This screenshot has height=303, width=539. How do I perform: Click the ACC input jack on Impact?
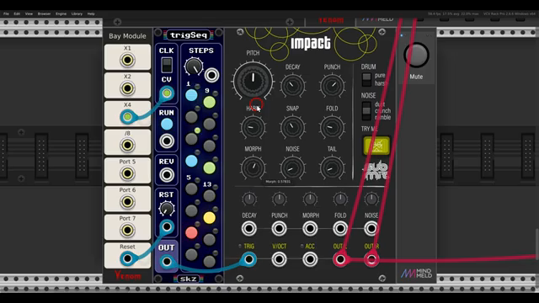click(x=310, y=259)
